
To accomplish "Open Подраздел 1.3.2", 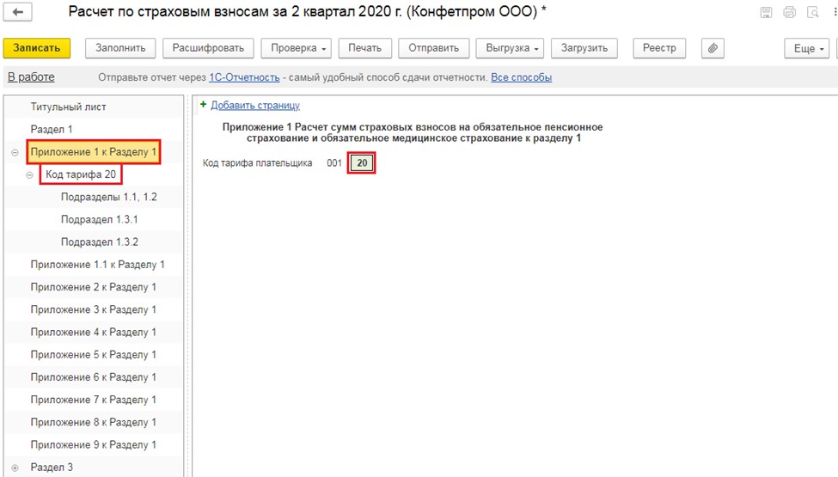I will [100, 242].
